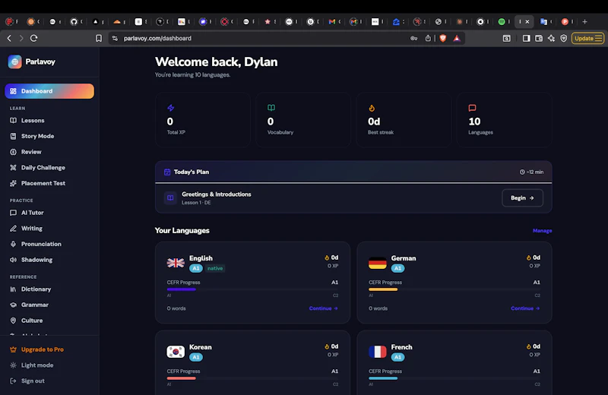608x395 pixels.
Task: Open the Leo AI sparkle icon
Action: (x=551, y=38)
